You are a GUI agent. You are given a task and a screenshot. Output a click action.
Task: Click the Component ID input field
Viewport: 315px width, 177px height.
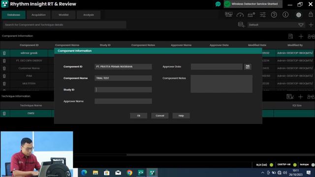coord(123,67)
